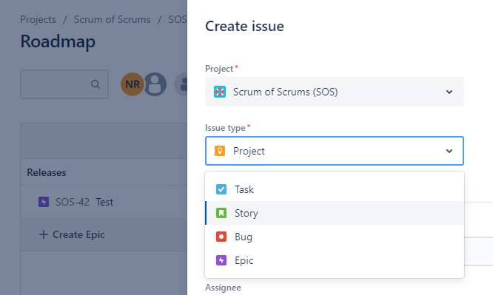The height and width of the screenshot is (295, 493).
Task: Click the purple Epic lightning icon in dropdown
Action: click(221, 260)
